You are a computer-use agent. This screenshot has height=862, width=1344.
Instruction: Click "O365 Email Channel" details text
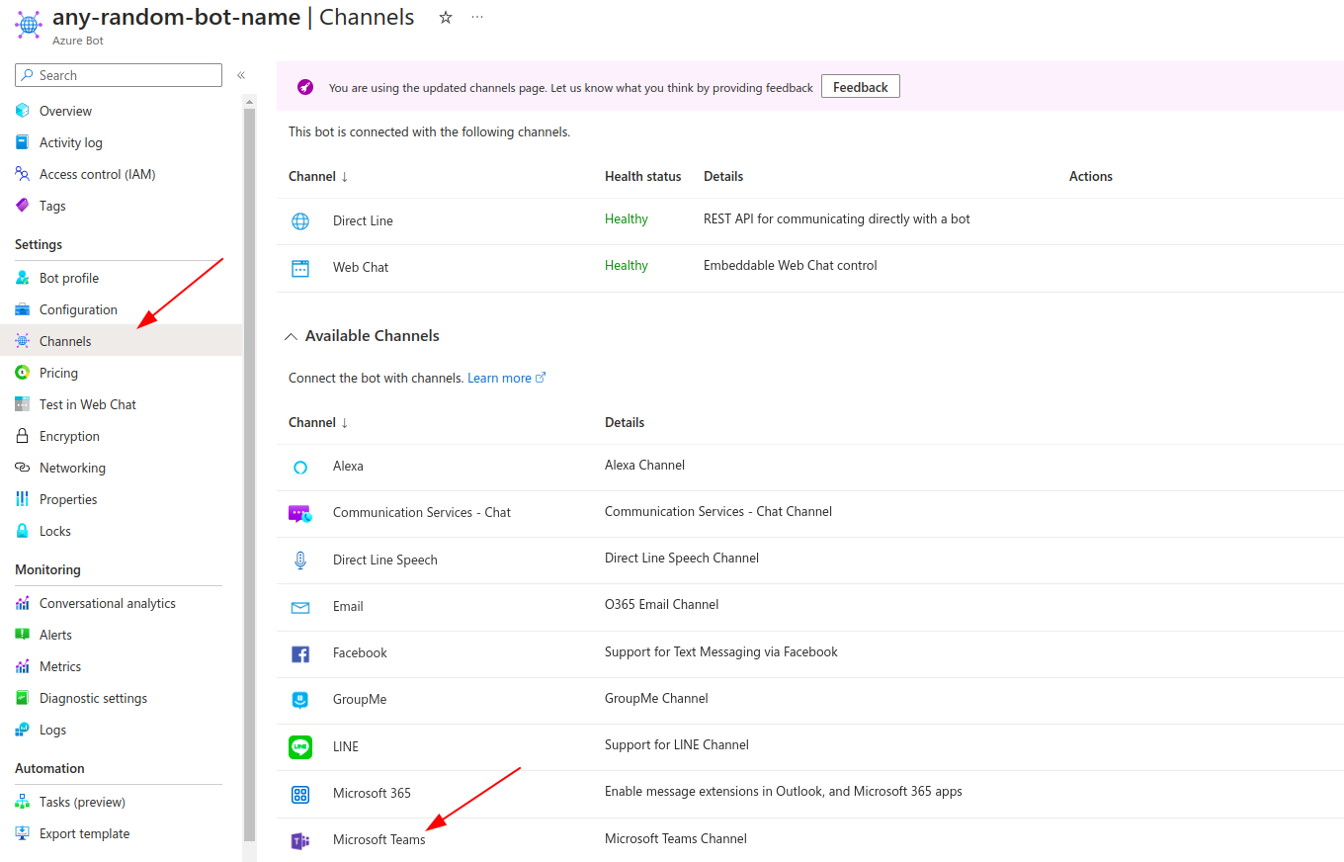tap(662, 604)
